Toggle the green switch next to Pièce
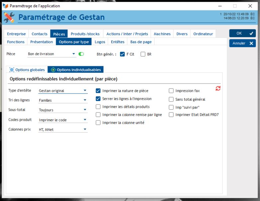The width and height of the screenshot is (260, 201). (81, 54)
